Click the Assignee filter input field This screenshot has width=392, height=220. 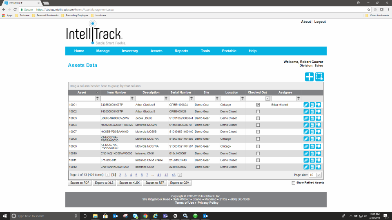point(284,99)
